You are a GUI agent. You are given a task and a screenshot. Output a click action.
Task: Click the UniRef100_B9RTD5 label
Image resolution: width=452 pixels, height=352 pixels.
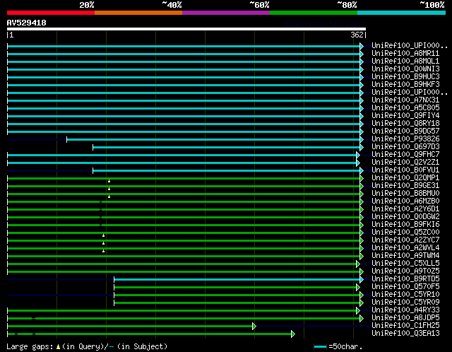click(405, 279)
